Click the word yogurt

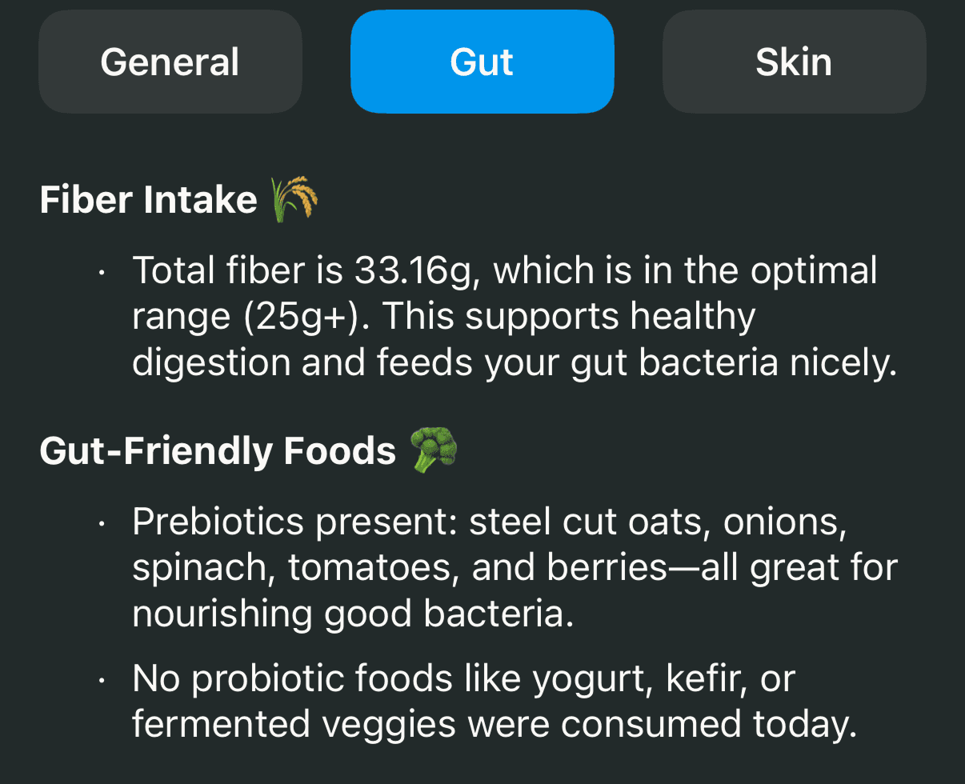coord(594,679)
